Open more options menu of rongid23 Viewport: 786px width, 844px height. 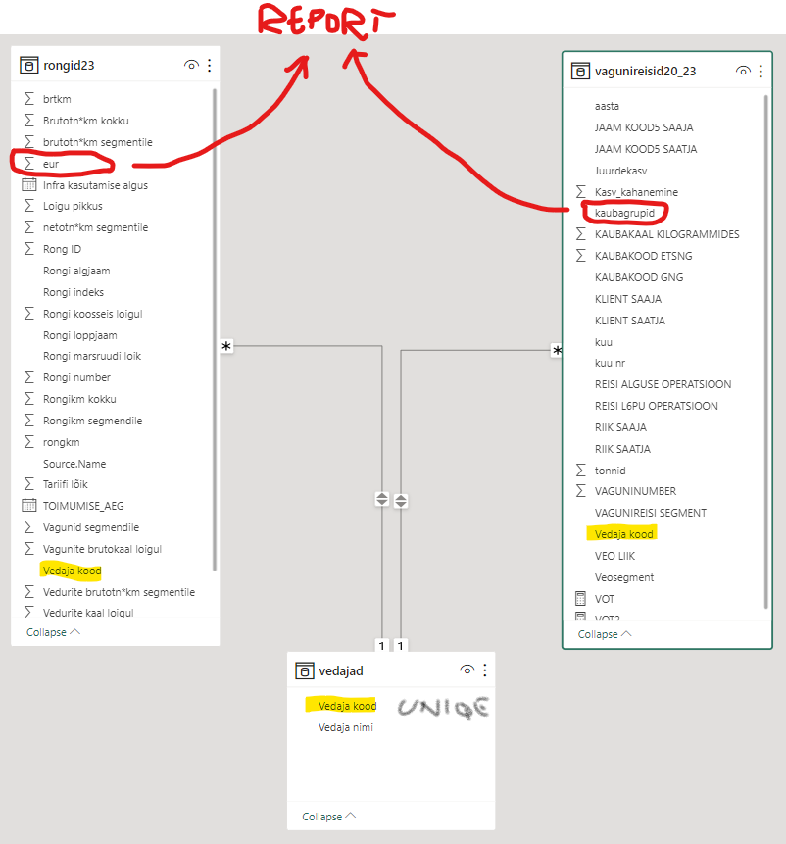(210, 65)
